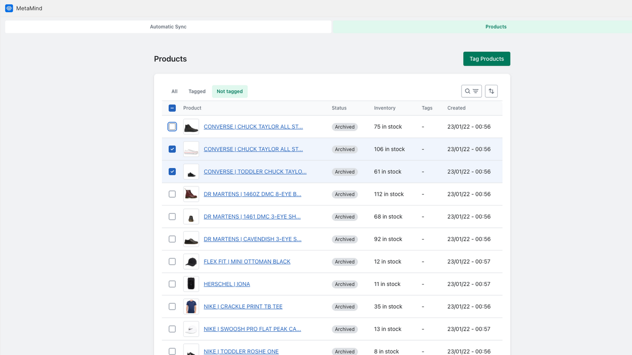Click the MetaMind logo
This screenshot has width=632, height=355.
coord(8,8)
